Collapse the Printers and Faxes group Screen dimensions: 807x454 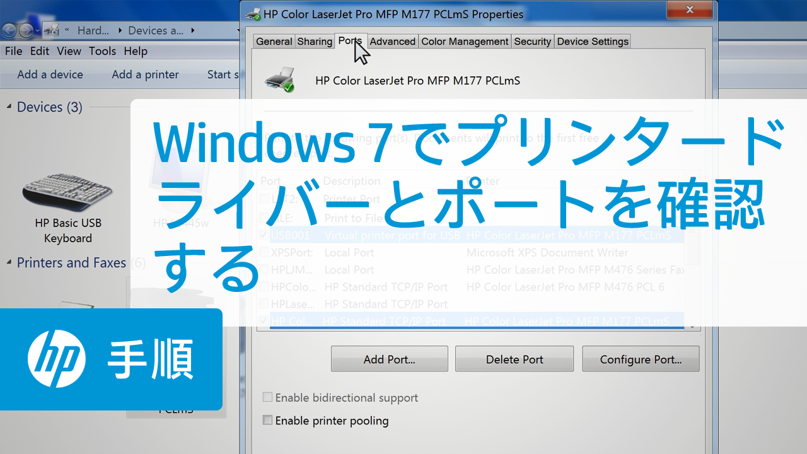point(9,262)
